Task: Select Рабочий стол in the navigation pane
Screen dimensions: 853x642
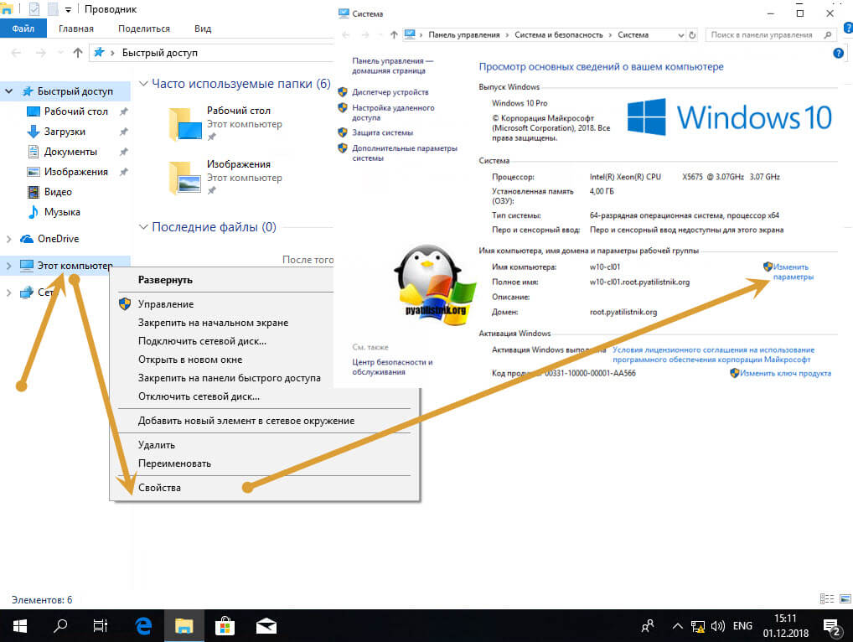Action: [76, 111]
